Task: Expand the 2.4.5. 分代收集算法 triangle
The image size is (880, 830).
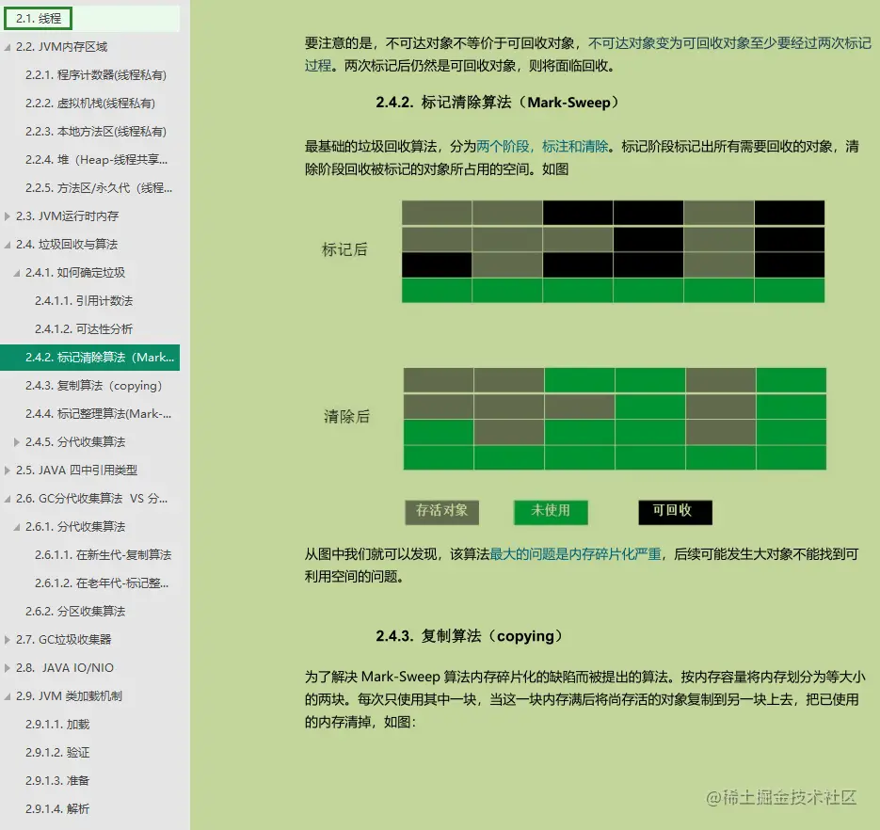Action: tap(17, 442)
